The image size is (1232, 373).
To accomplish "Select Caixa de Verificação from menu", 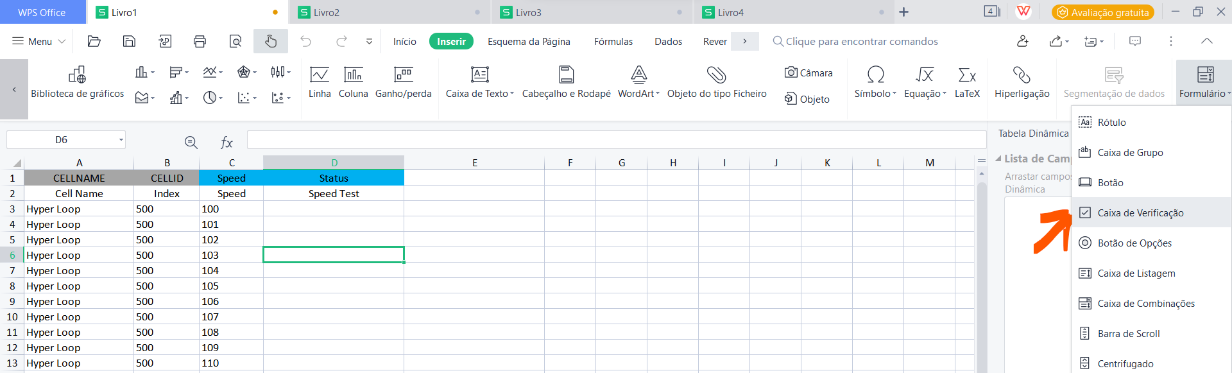I will click(x=1152, y=213).
